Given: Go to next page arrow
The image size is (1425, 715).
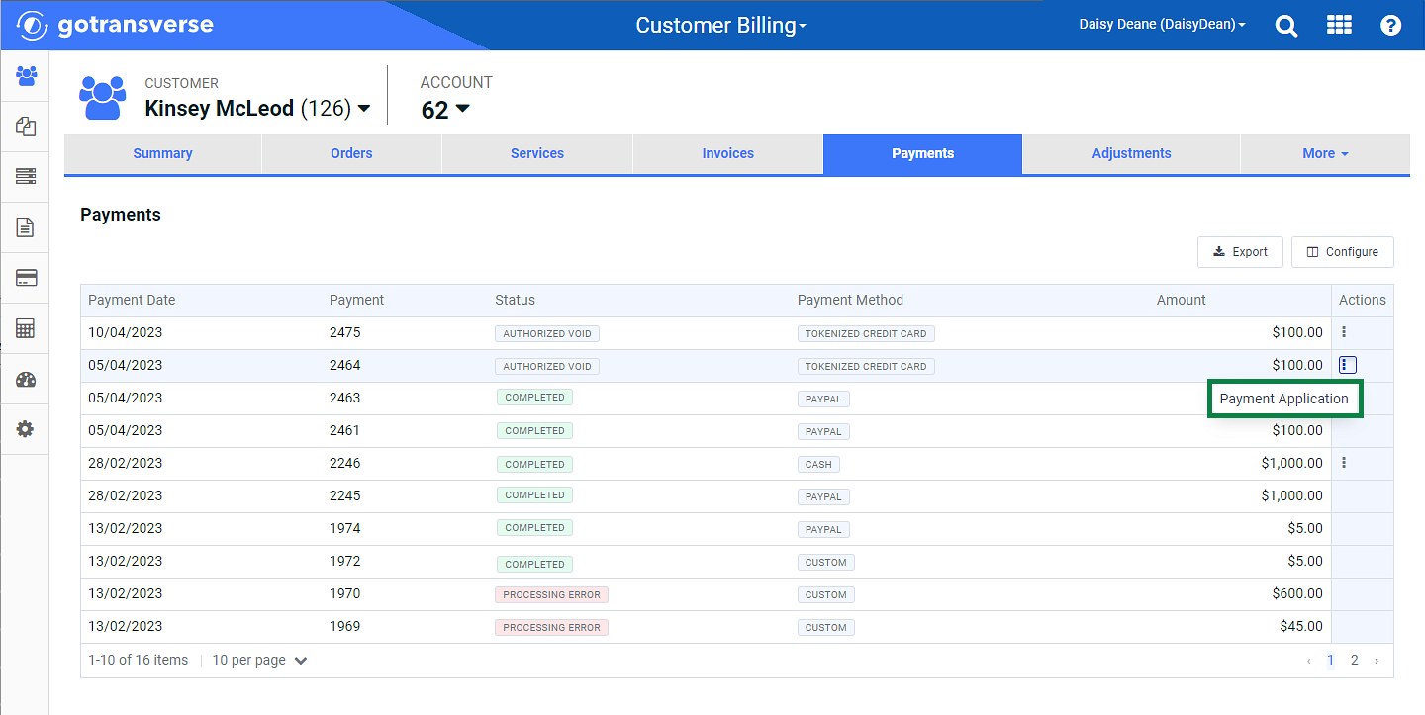Looking at the screenshot, I should click(1377, 661).
